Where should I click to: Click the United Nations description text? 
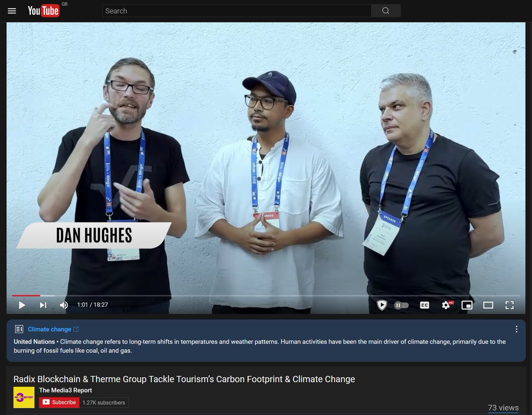tap(260, 346)
